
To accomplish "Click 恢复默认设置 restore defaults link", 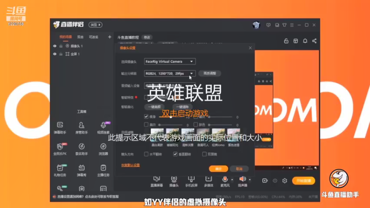I will 130,165.
